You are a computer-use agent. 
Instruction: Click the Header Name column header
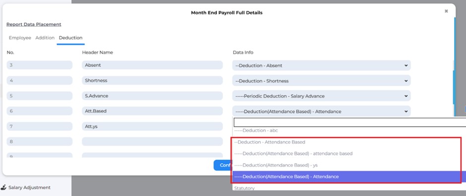[98, 52]
